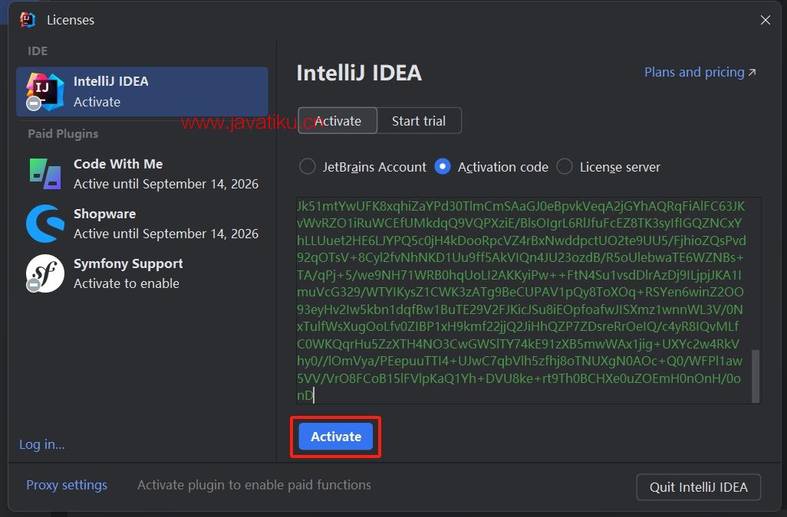This screenshot has width=787, height=517.
Task: Open the Log in... link
Action: 41,444
